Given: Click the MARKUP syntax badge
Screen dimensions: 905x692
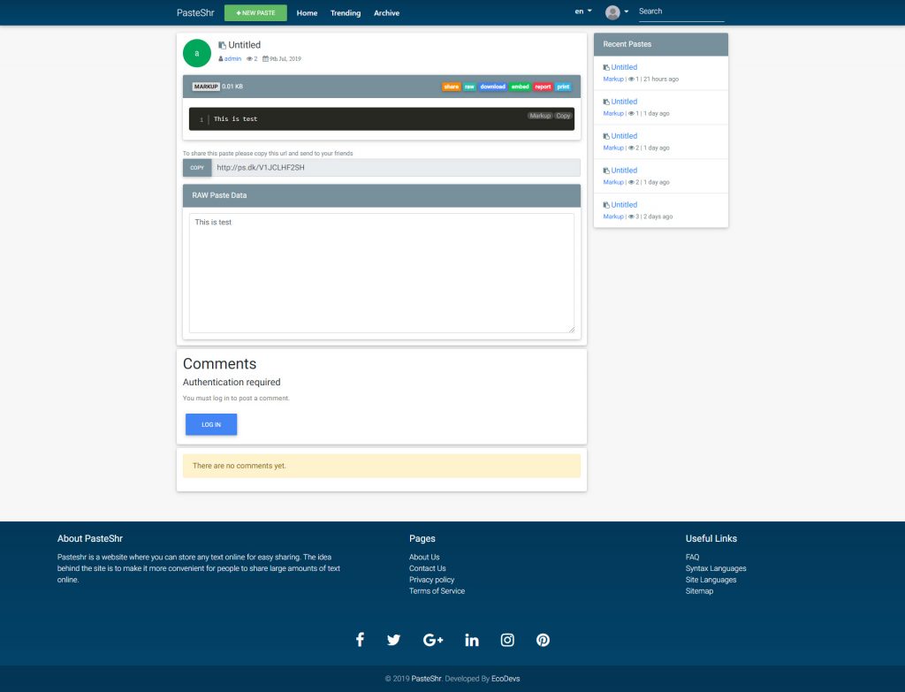Looking at the screenshot, I should (x=206, y=87).
